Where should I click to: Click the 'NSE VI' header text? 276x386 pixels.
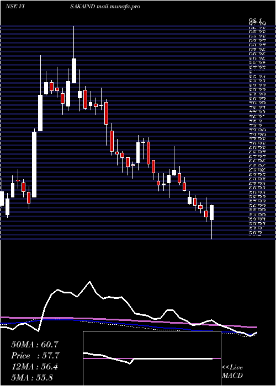[14, 7]
